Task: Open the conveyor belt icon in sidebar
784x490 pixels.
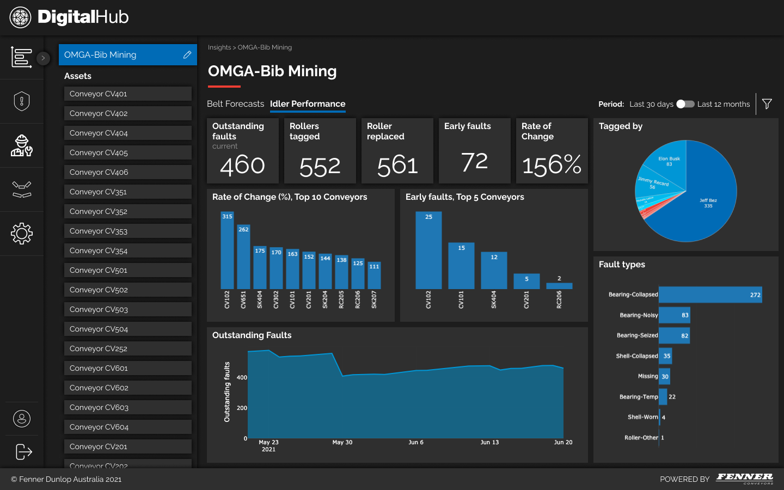Action: tap(21, 189)
